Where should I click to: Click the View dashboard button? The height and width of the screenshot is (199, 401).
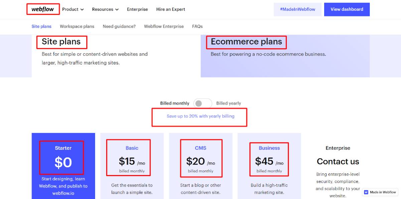347,9
